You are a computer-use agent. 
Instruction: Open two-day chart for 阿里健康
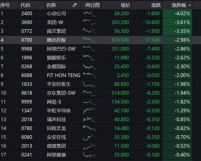tap(89, 155)
